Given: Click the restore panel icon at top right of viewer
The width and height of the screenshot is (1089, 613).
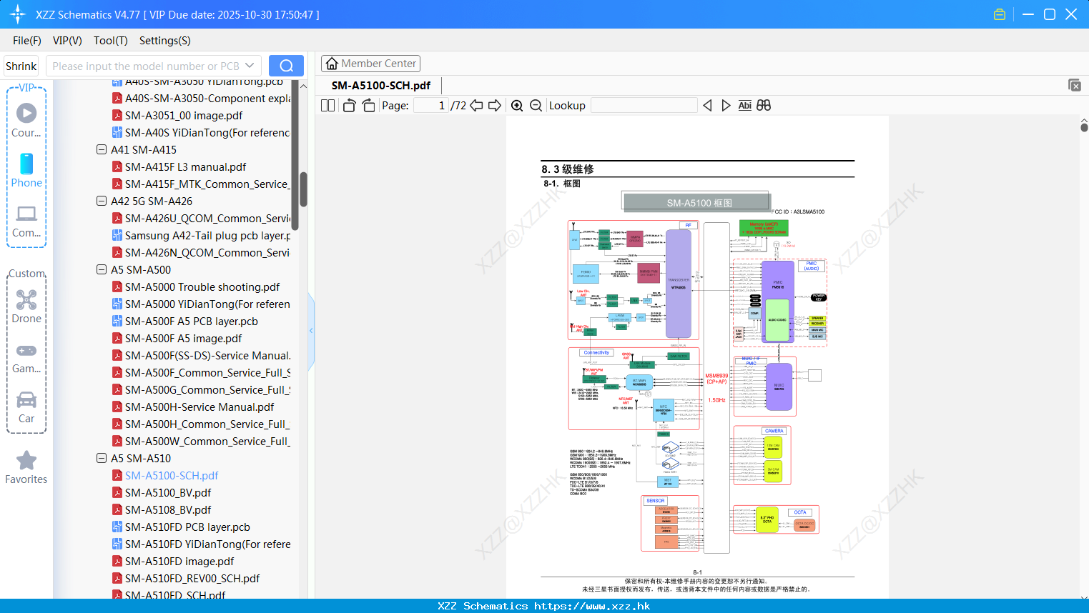Looking at the screenshot, I should pyautogui.click(x=1074, y=85).
